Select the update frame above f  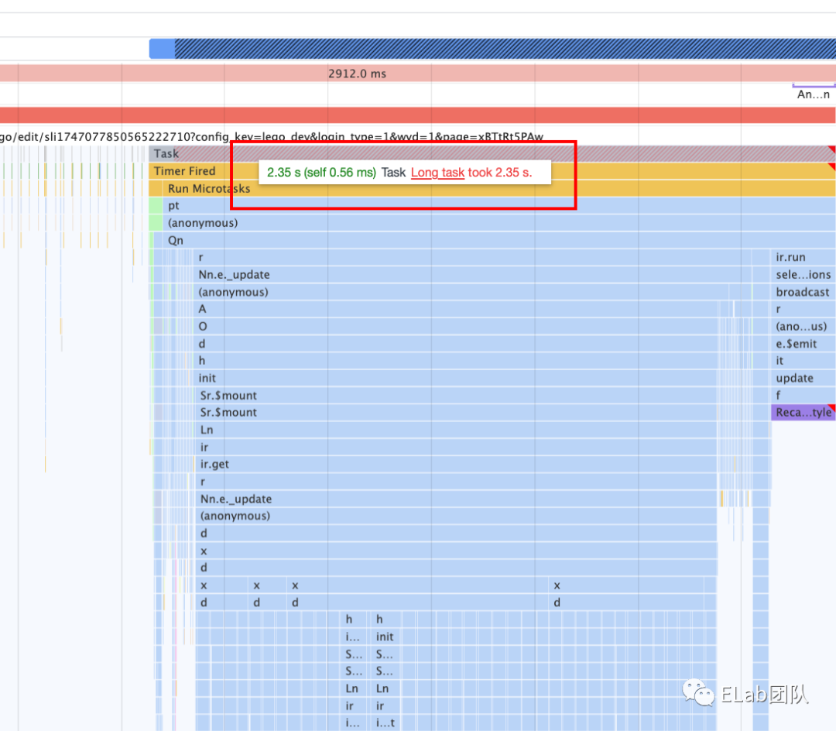pyautogui.click(x=803, y=378)
